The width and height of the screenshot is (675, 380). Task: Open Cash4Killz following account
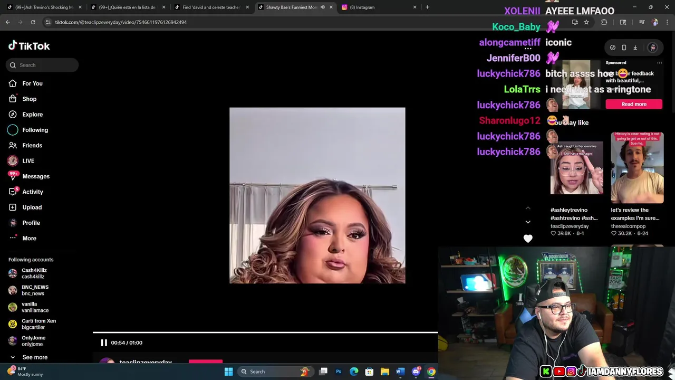click(34, 273)
